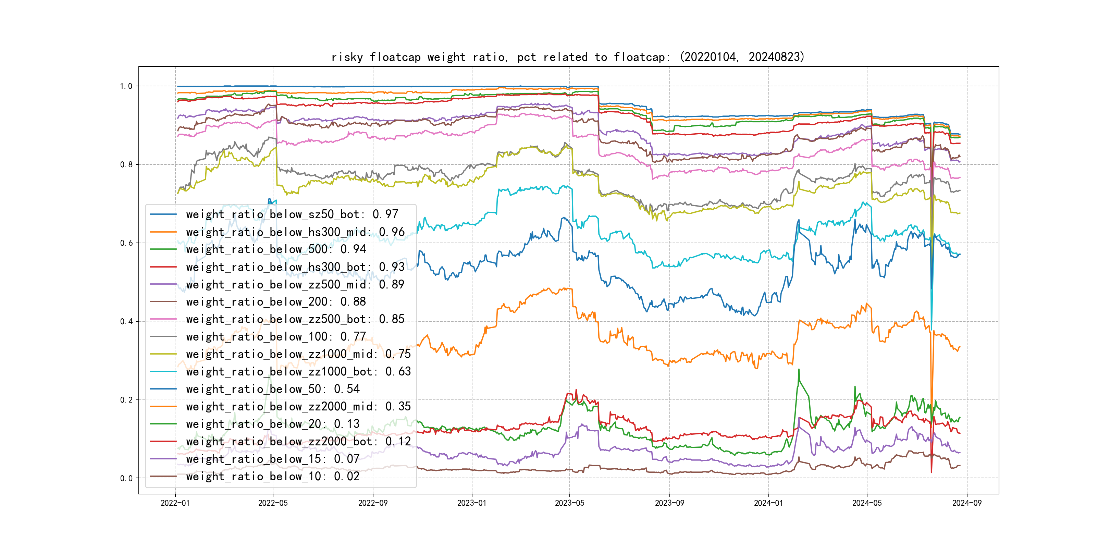Click the 0.6 y-axis tick label
The height and width of the screenshot is (555, 1110).
126,243
